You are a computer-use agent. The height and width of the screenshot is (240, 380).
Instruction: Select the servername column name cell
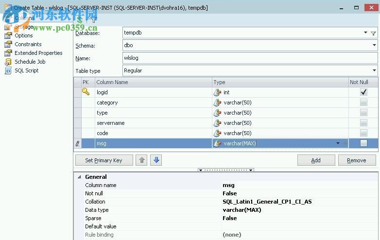tap(154, 123)
